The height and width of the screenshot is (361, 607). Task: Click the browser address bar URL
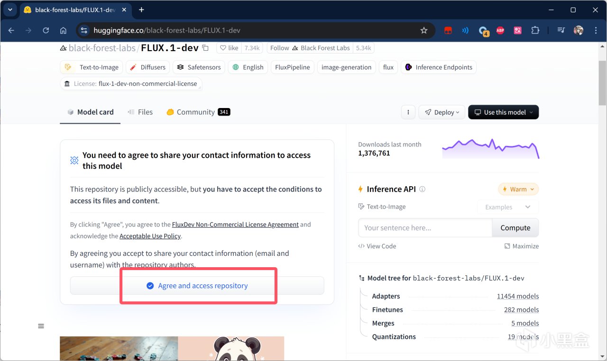[x=166, y=30]
